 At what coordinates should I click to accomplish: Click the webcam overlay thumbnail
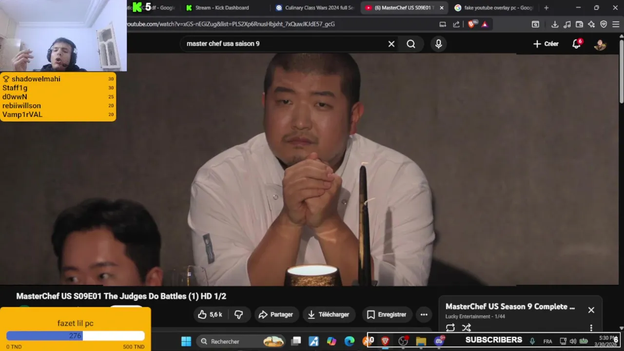tap(63, 36)
